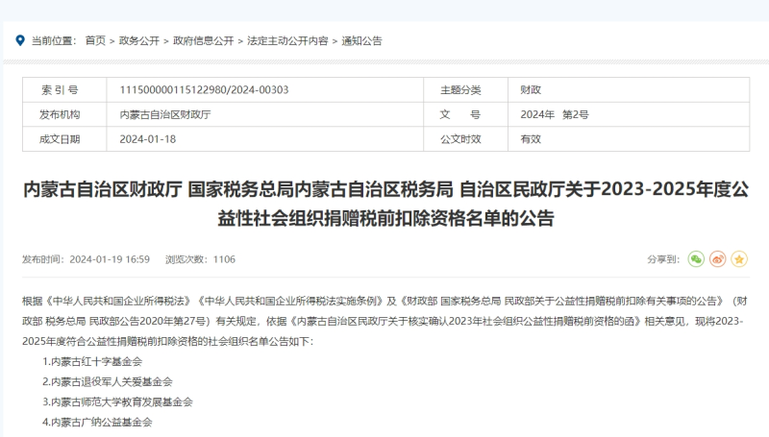Open 政务公开 breadcrumb link
Viewport: 769px width, 437px height.
point(138,41)
